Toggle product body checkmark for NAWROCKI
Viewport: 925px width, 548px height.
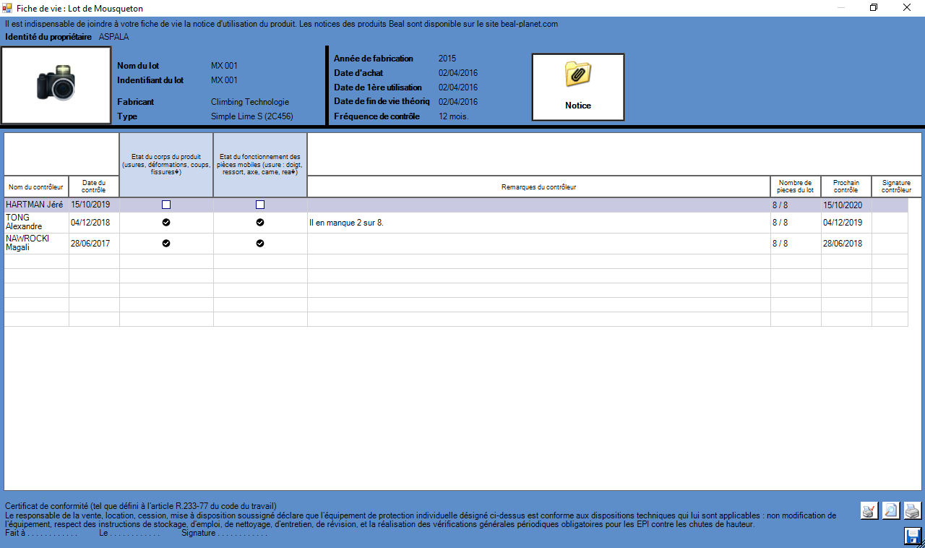tap(166, 244)
